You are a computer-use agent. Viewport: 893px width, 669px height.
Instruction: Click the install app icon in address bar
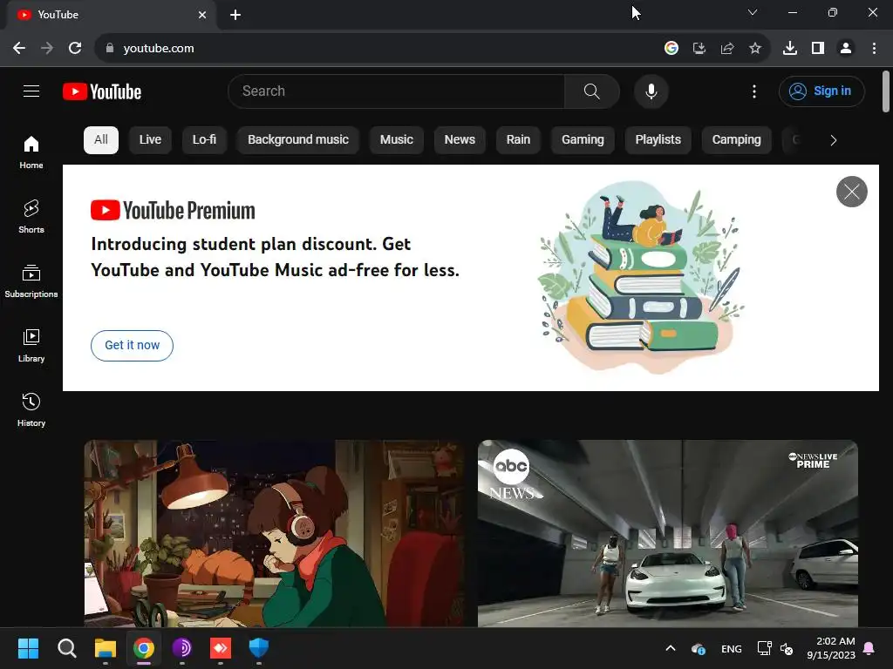coord(699,49)
